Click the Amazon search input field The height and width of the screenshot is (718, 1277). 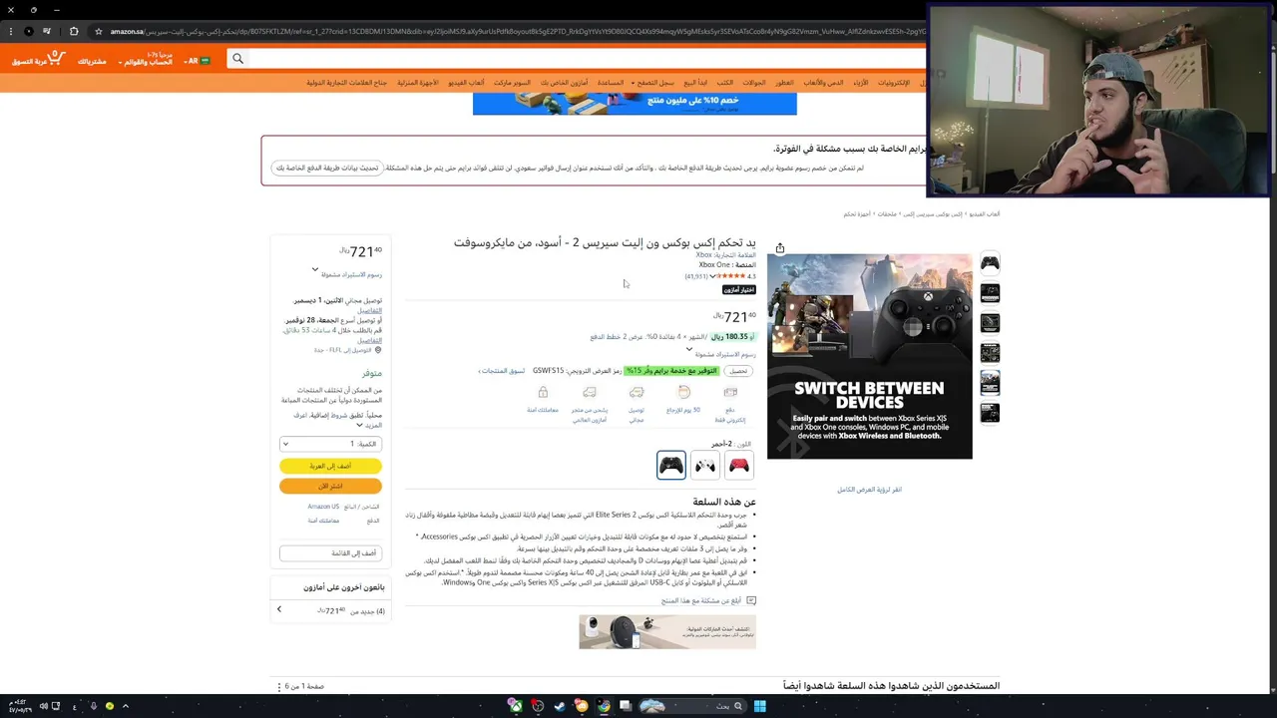pos(587,59)
